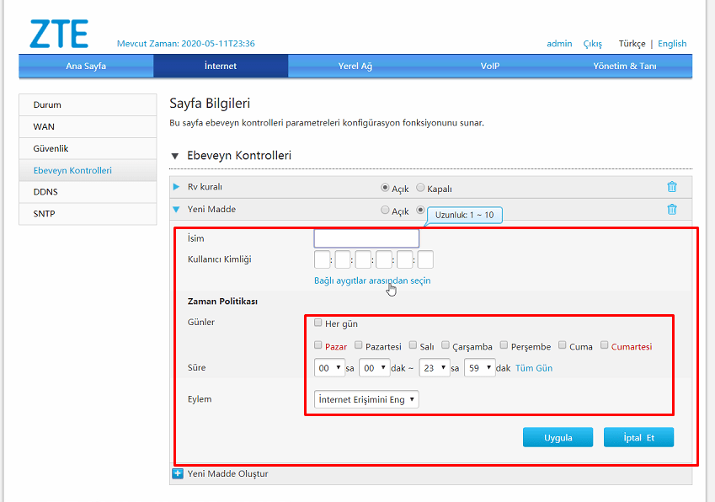Click the İptal Et button
The width and height of the screenshot is (715, 502).
point(638,437)
